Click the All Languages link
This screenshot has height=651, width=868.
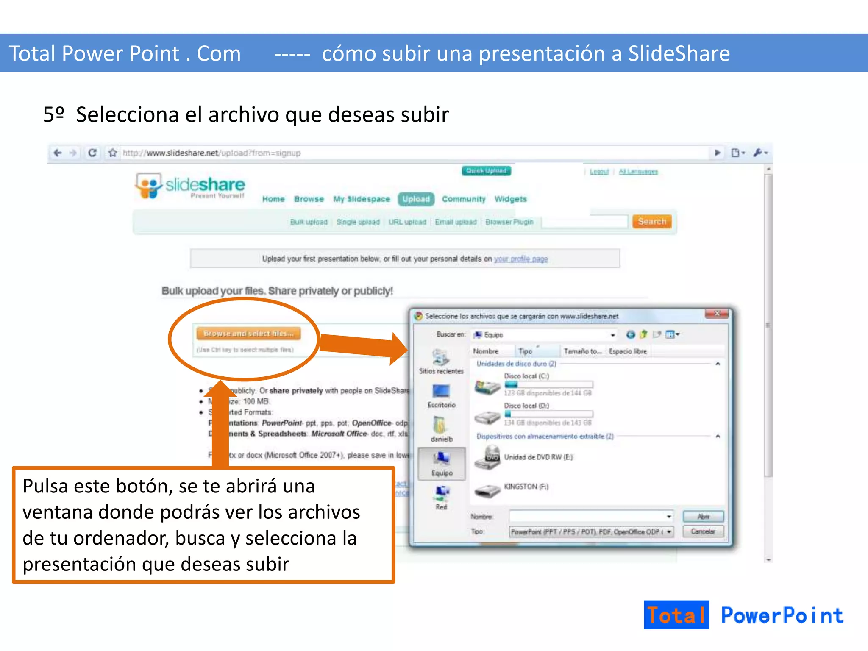point(638,172)
